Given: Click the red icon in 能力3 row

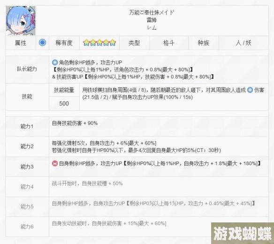Looking at the screenshot, I should click(x=55, y=163).
